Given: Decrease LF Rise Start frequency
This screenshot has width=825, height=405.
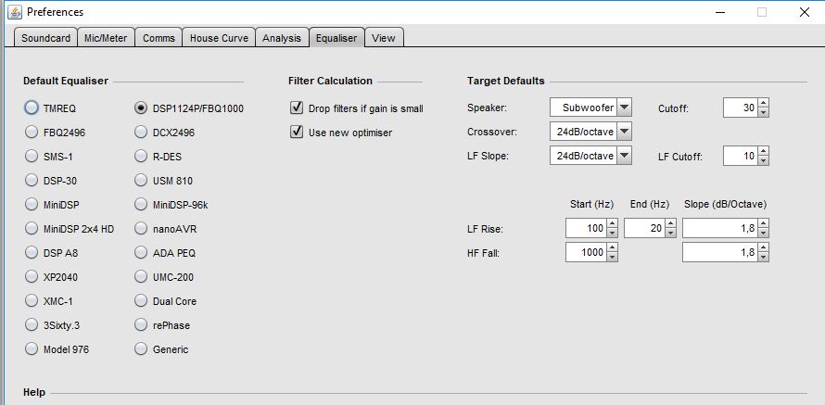Looking at the screenshot, I should [613, 233].
